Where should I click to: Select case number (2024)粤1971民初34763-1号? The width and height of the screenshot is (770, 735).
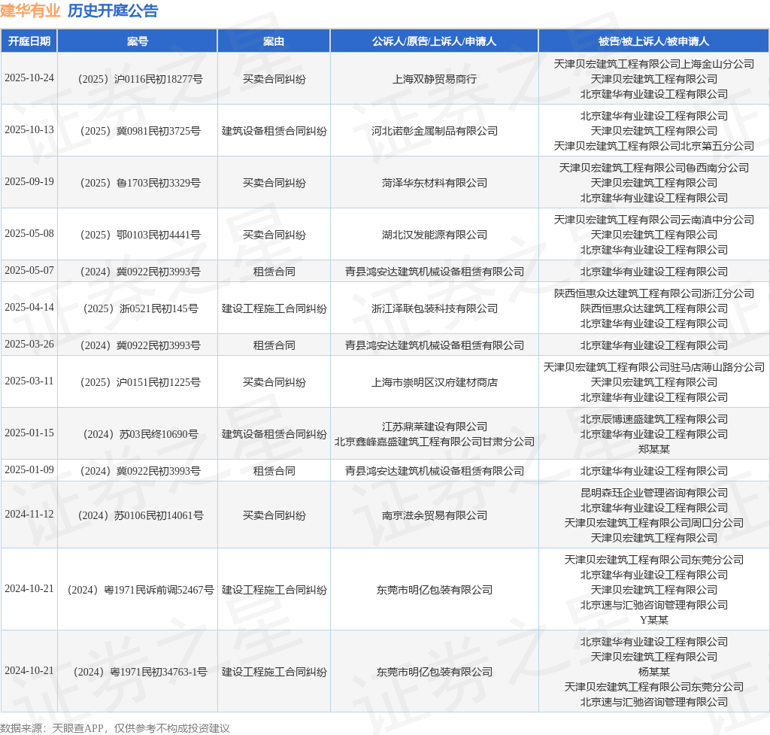click(140, 672)
